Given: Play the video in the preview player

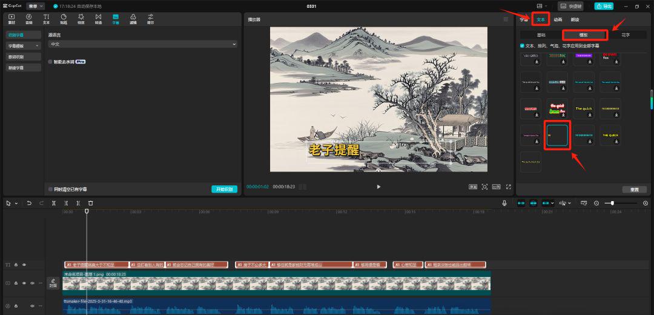Looking at the screenshot, I should tap(378, 187).
